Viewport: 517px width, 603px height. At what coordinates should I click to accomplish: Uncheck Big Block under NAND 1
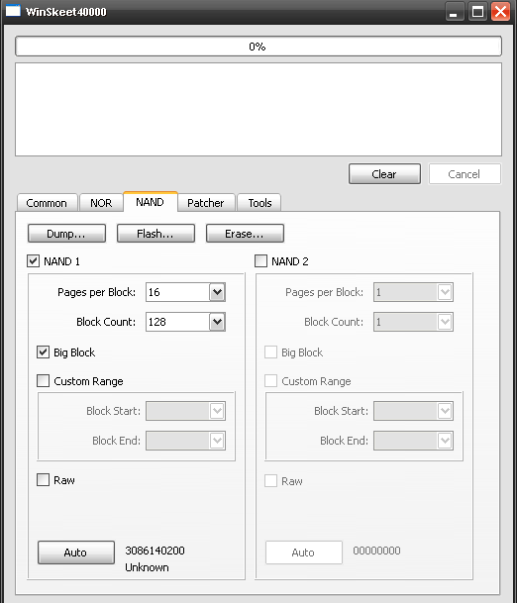click(x=43, y=352)
